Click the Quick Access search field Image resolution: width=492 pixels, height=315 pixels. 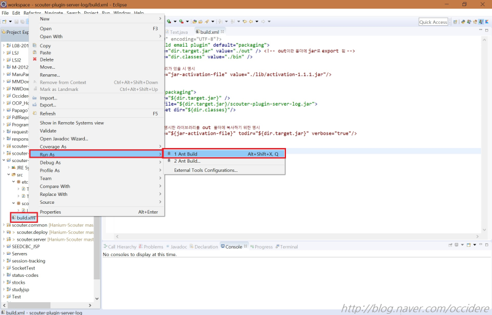434,22
